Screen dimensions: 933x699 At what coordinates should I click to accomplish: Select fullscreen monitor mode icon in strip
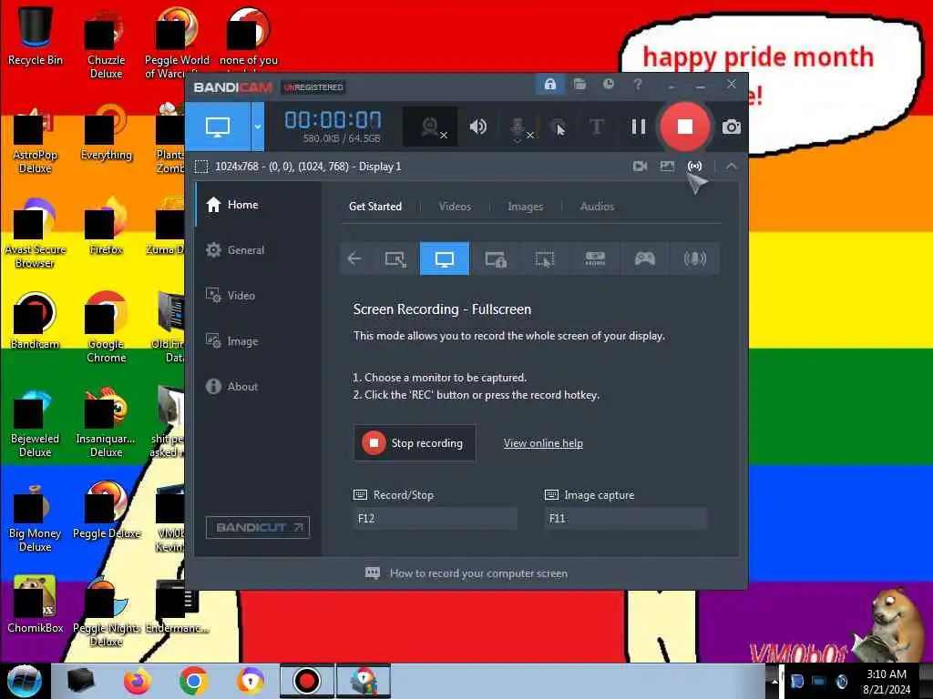point(445,258)
